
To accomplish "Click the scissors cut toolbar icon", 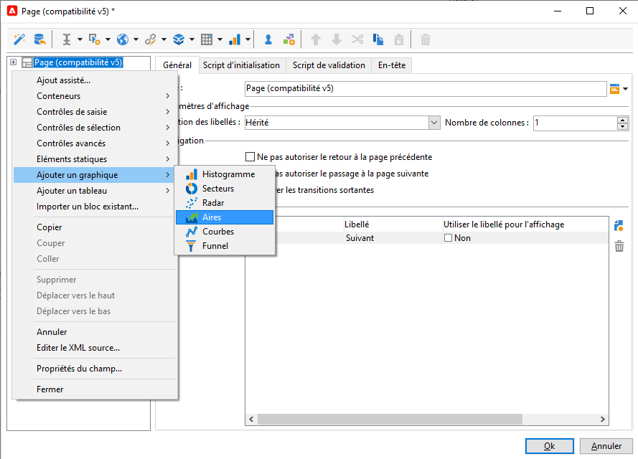I will (357, 39).
